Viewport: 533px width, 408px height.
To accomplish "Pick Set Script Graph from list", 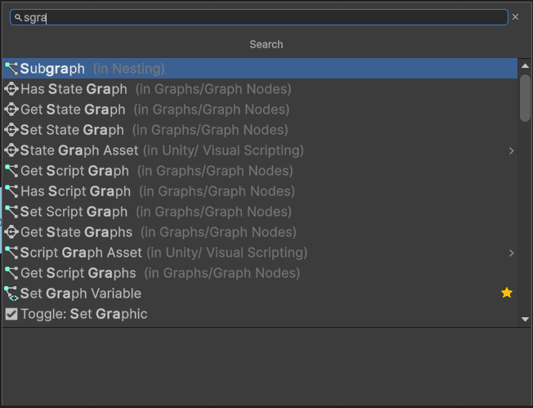I will pos(74,212).
